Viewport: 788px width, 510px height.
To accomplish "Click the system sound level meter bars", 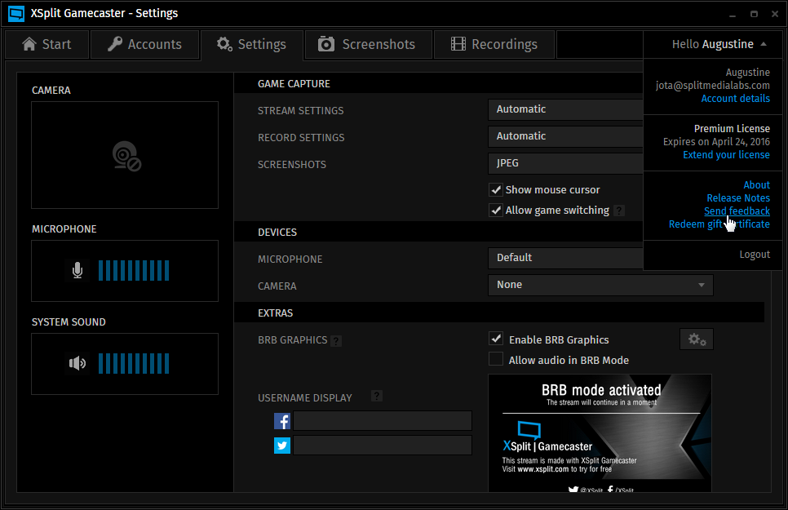I will click(134, 363).
